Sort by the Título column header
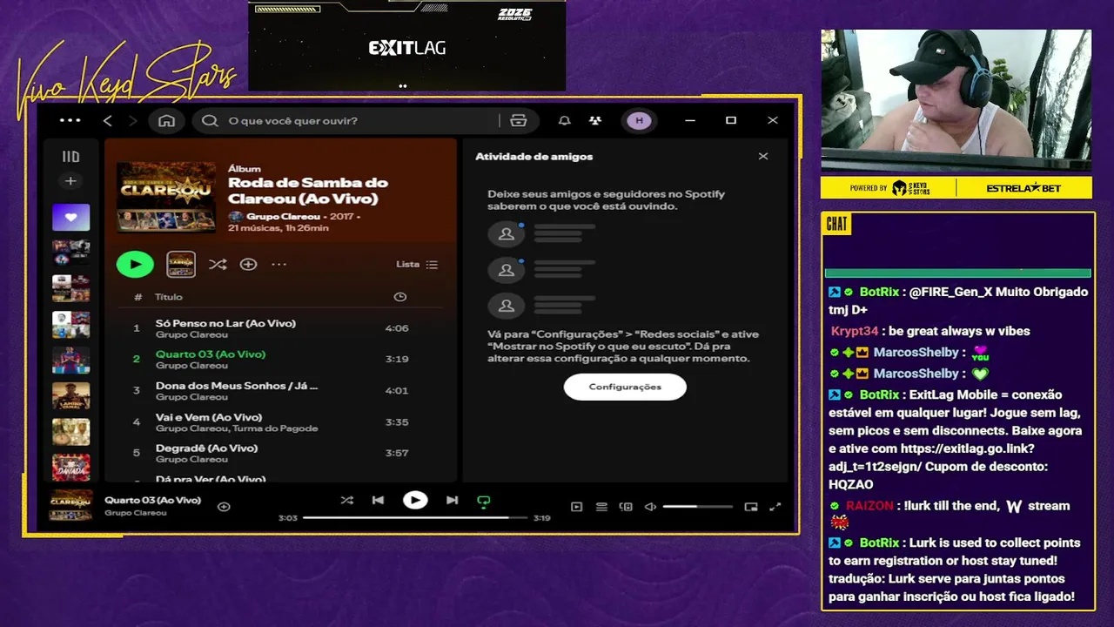Image resolution: width=1114 pixels, height=627 pixels. tap(169, 297)
